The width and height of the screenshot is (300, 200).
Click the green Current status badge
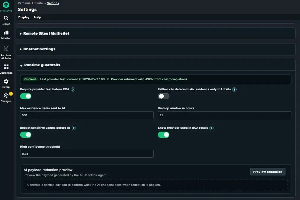(x=30, y=79)
